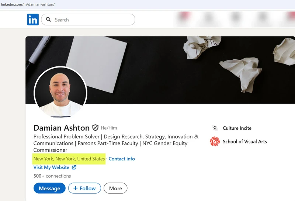Open the Contact info link
The height and width of the screenshot is (201, 295).
(x=122, y=159)
